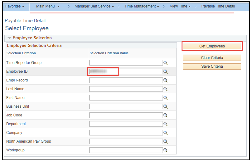Open lookup for Time Reporter Group
The width and height of the screenshot is (251, 162).
(x=165, y=63)
